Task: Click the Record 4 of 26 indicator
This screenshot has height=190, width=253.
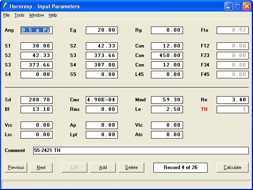Action: [x=180, y=167]
